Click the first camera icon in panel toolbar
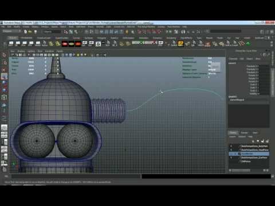The width and height of the screenshot is (275, 206). pos(13,55)
